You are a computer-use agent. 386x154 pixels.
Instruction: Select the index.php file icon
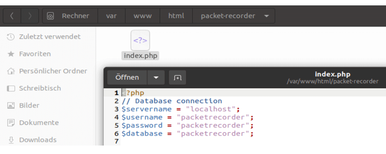pos(140,40)
